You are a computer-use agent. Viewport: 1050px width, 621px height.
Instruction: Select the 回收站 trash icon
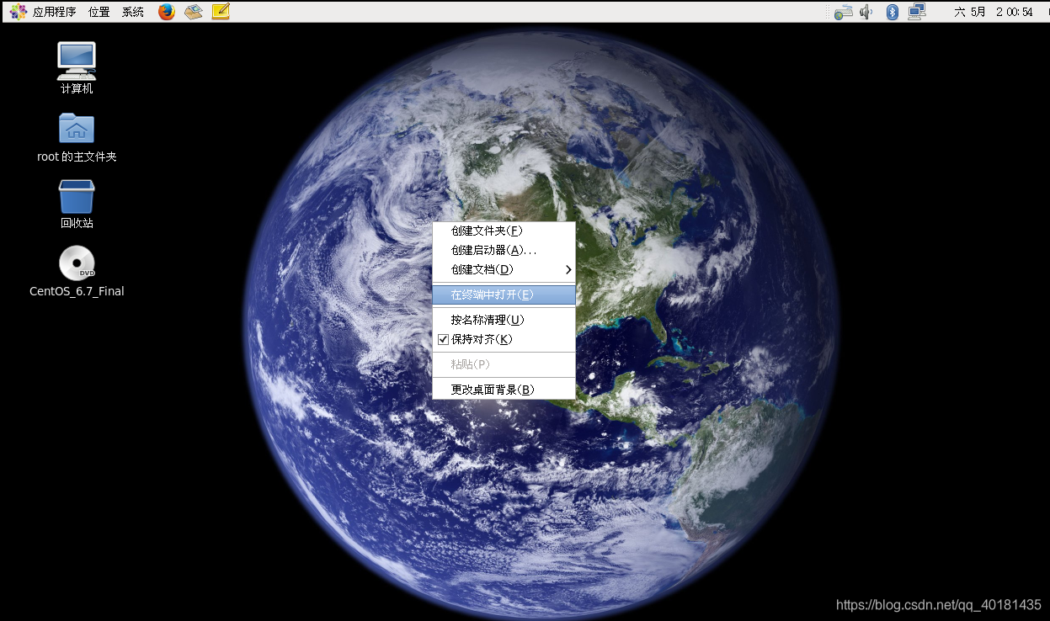[77, 204]
